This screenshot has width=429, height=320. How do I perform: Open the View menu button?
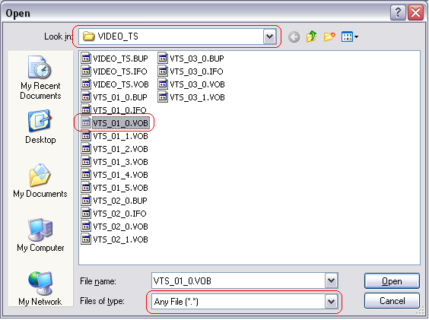point(350,36)
